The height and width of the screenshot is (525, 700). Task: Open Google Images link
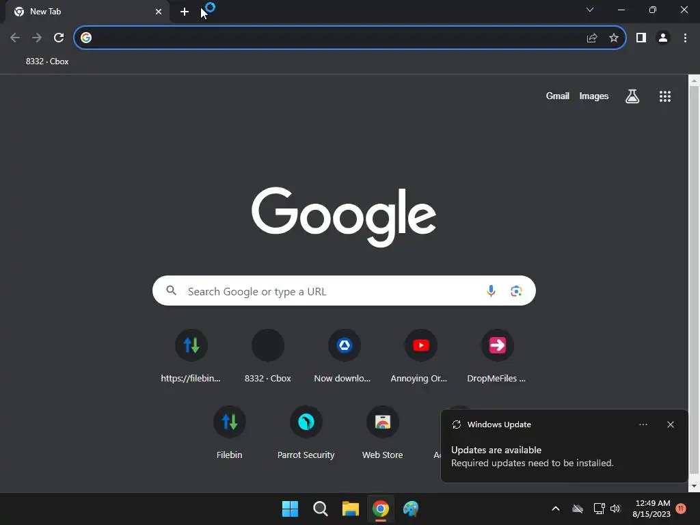(x=594, y=96)
